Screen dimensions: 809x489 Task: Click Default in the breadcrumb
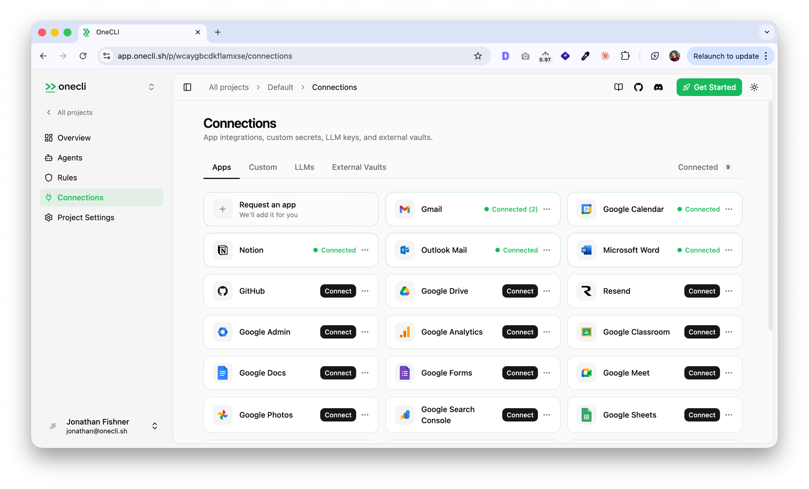[x=280, y=87]
